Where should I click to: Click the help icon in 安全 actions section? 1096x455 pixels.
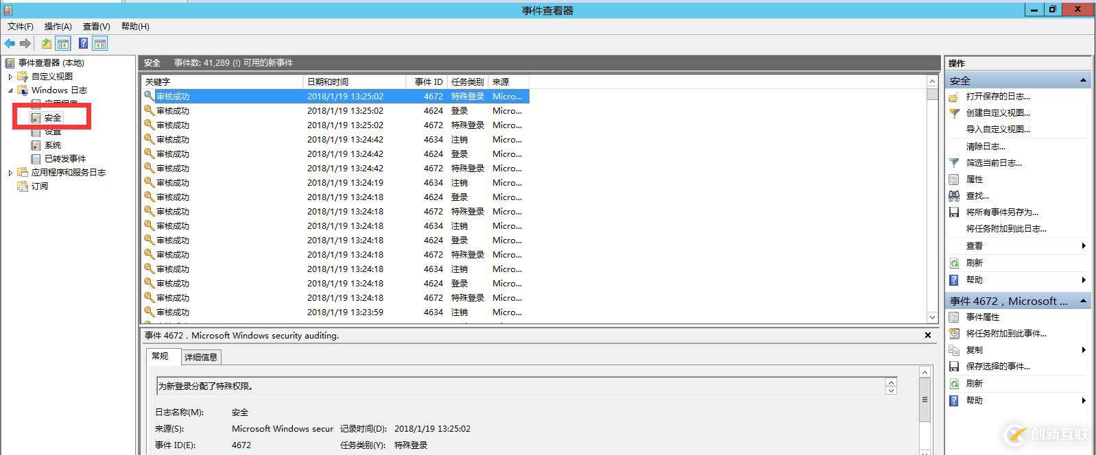click(954, 280)
